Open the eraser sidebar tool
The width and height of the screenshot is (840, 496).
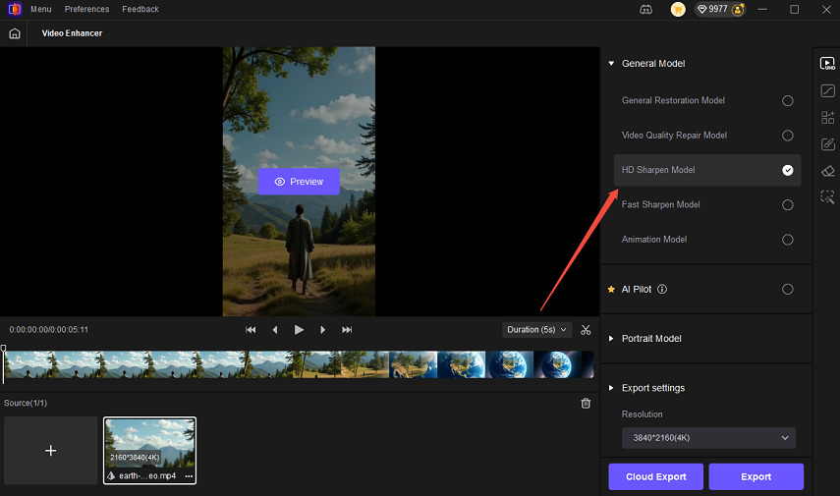click(827, 171)
